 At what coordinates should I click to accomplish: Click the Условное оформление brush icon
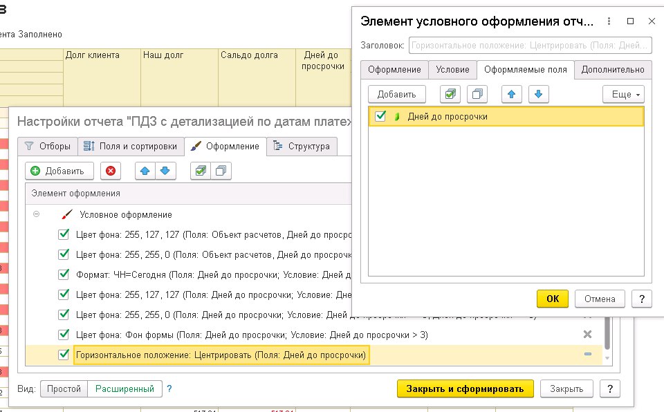click(67, 214)
